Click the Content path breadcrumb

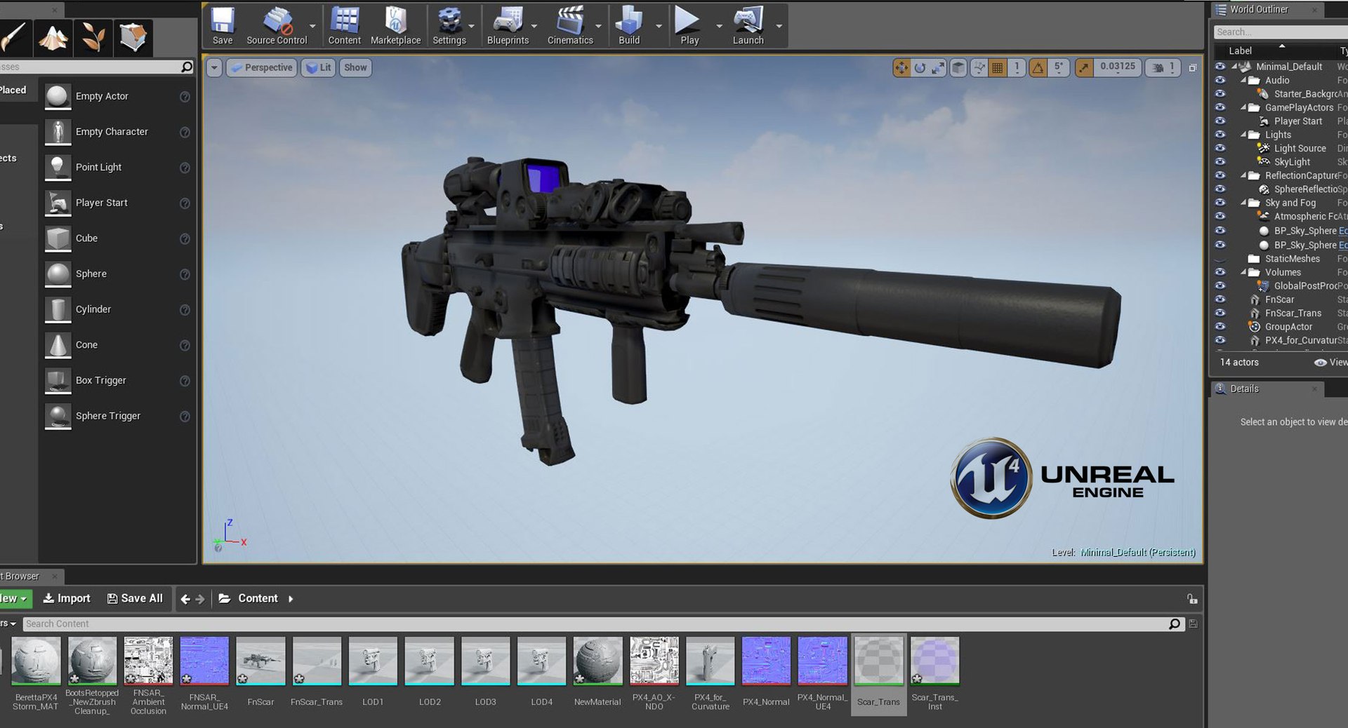pyautogui.click(x=258, y=598)
